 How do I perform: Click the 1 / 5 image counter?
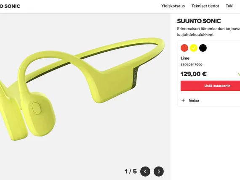131,172
